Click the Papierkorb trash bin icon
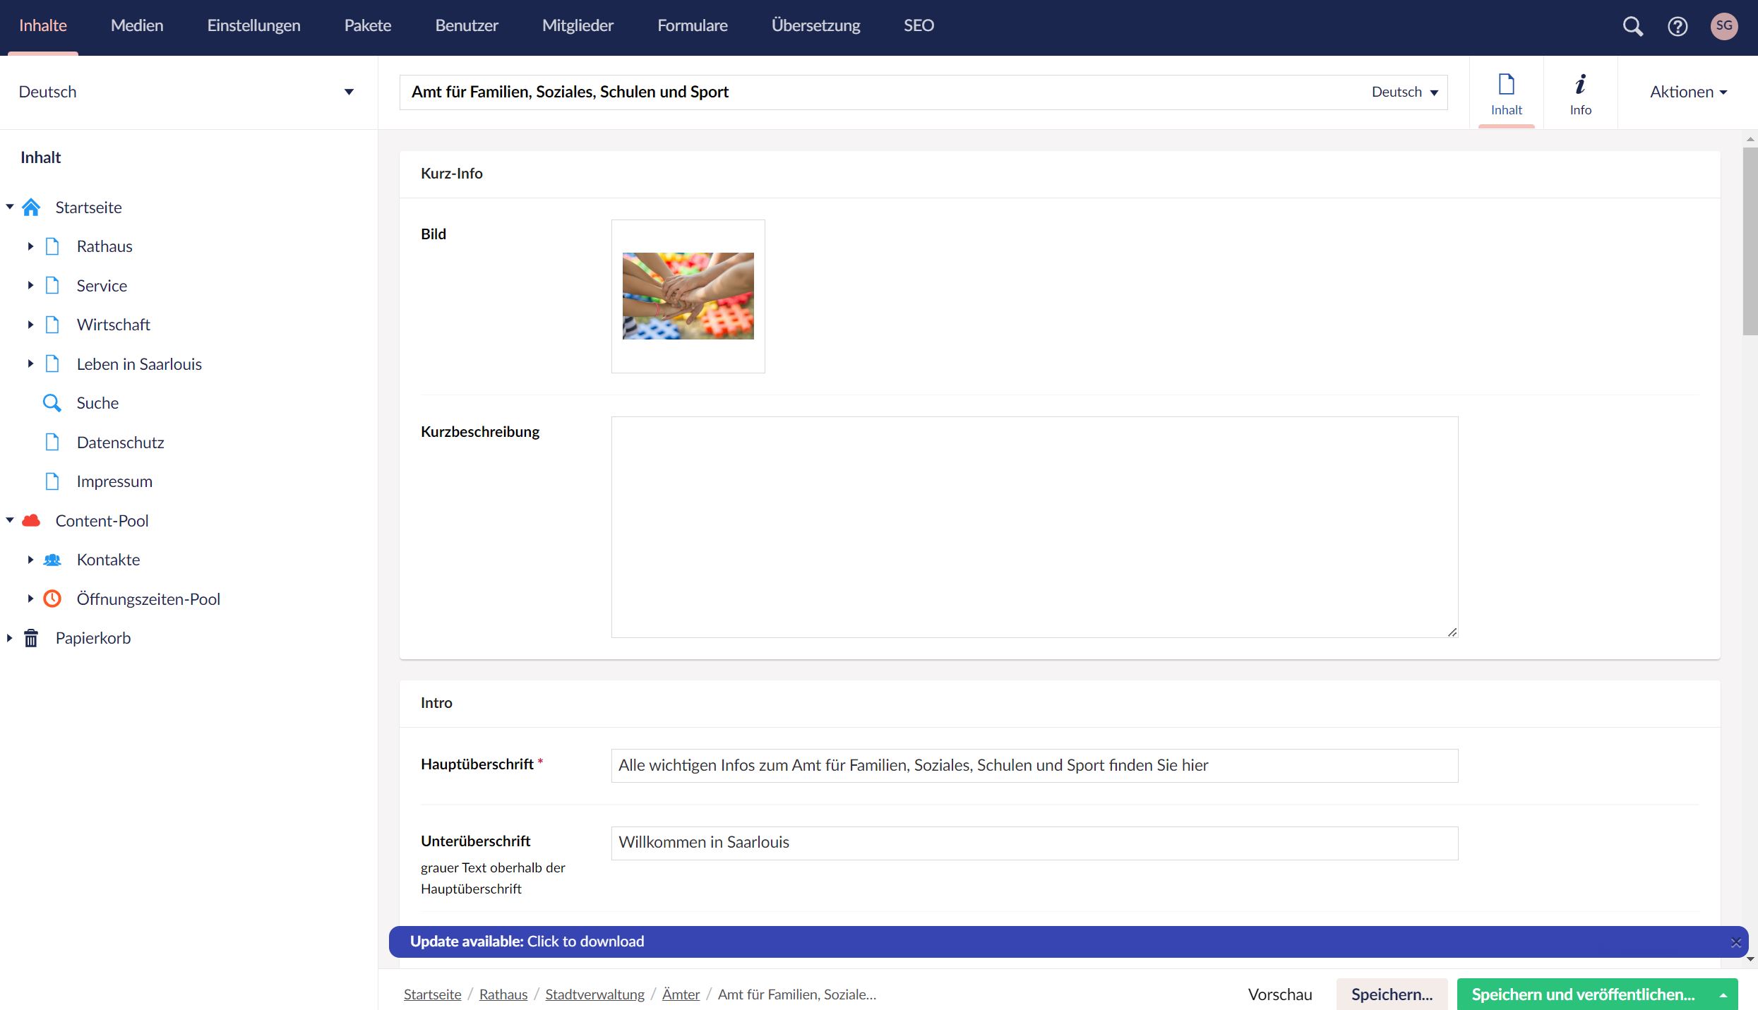Image resolution: width=1758 pixels, height=1010 pixels. pyautogui.click(x=31, y=638)
